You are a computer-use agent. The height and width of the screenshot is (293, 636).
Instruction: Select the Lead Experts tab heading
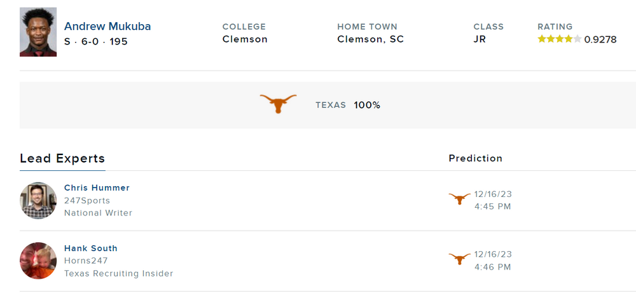62,159
